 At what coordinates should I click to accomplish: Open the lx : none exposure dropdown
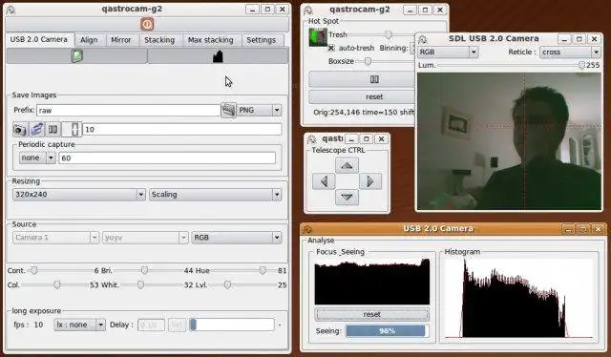pos(80,325)
